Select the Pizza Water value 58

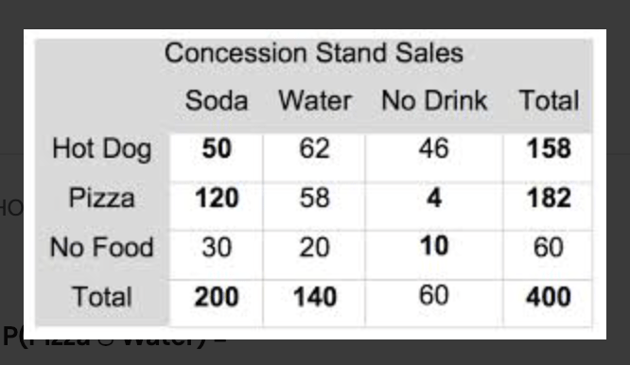point(315,198)
